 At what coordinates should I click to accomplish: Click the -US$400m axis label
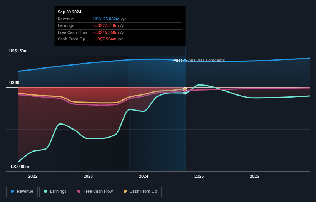19,167
